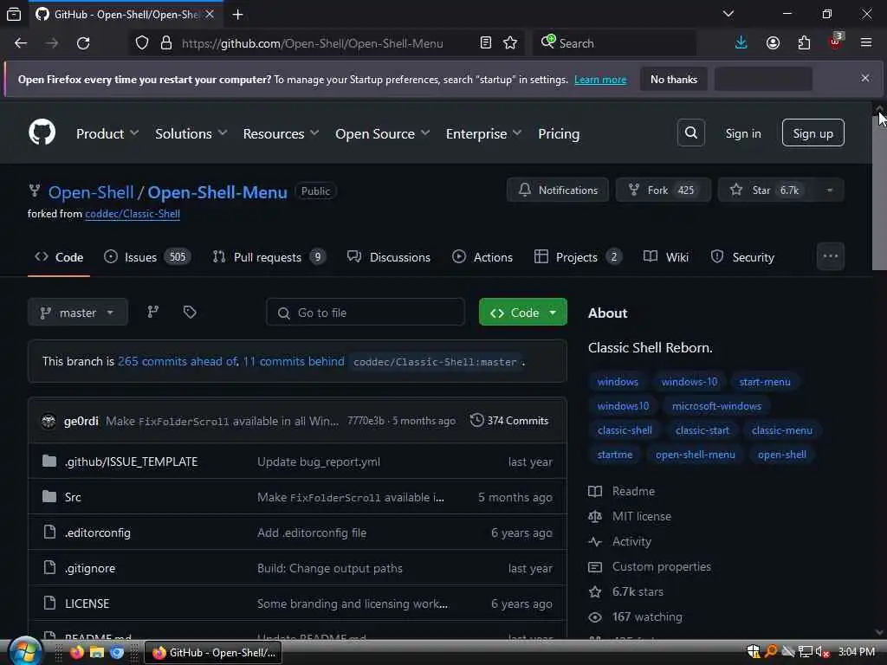
Task: Click the page vertical scrollbar thumb
Action: coord(879,192)
